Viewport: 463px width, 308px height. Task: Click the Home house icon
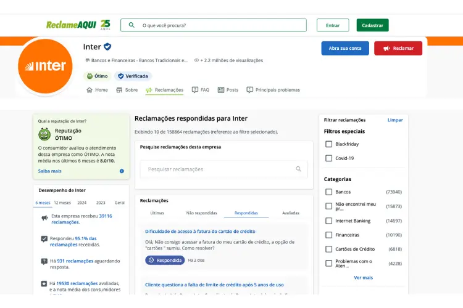tap(90, 90)
